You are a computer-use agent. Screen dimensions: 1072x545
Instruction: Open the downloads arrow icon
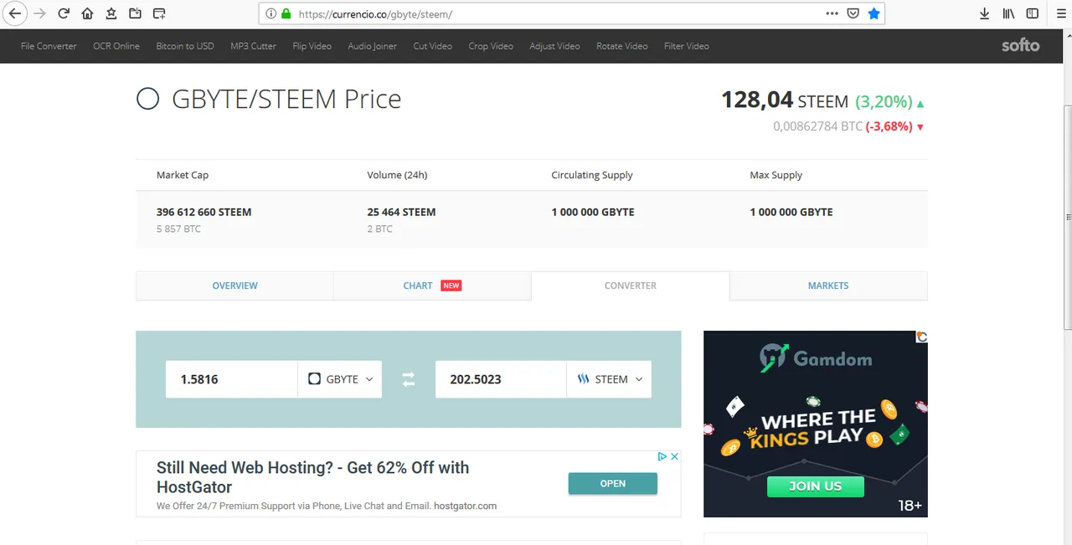985,13
